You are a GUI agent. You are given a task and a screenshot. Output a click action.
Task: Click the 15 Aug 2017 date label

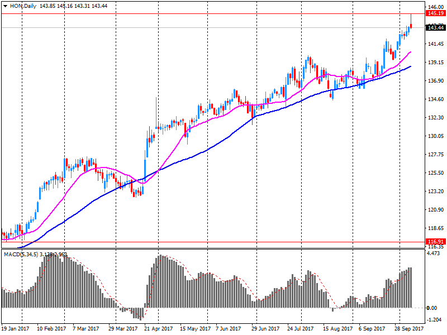click(338, 328)
